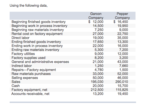Select the Repairs—Factory equipment row label
Image resolution: width=143 pixels, height=108 pixels.
click(34, 70)
